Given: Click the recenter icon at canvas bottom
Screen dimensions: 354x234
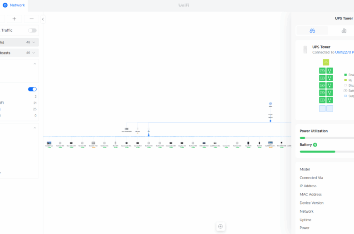Looking at the screenshot, I should 221,226.
